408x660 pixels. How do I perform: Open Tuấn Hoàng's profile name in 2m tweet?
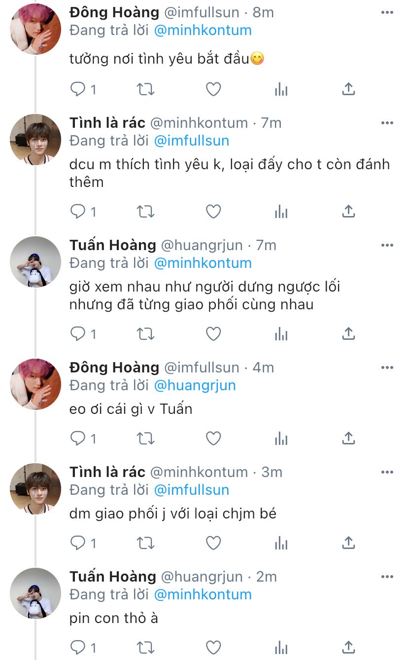[x=113, y=577]
